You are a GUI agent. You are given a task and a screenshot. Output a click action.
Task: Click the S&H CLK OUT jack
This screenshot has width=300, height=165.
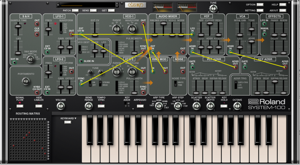click(37, 34)
